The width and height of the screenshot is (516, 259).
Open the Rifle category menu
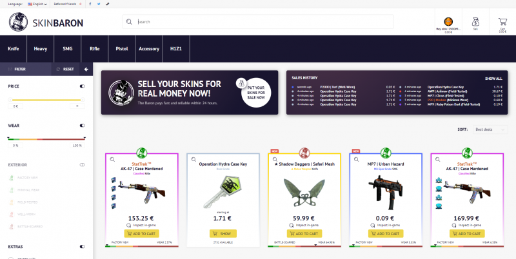click(x=95, y=49)
